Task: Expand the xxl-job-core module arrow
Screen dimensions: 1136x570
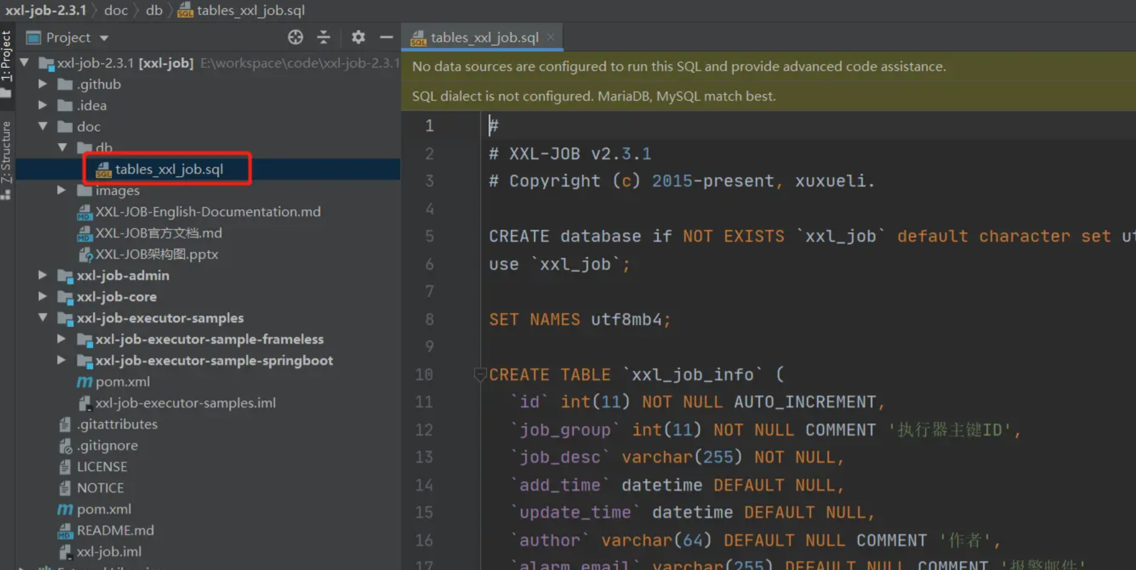Action: coord(43,296)
